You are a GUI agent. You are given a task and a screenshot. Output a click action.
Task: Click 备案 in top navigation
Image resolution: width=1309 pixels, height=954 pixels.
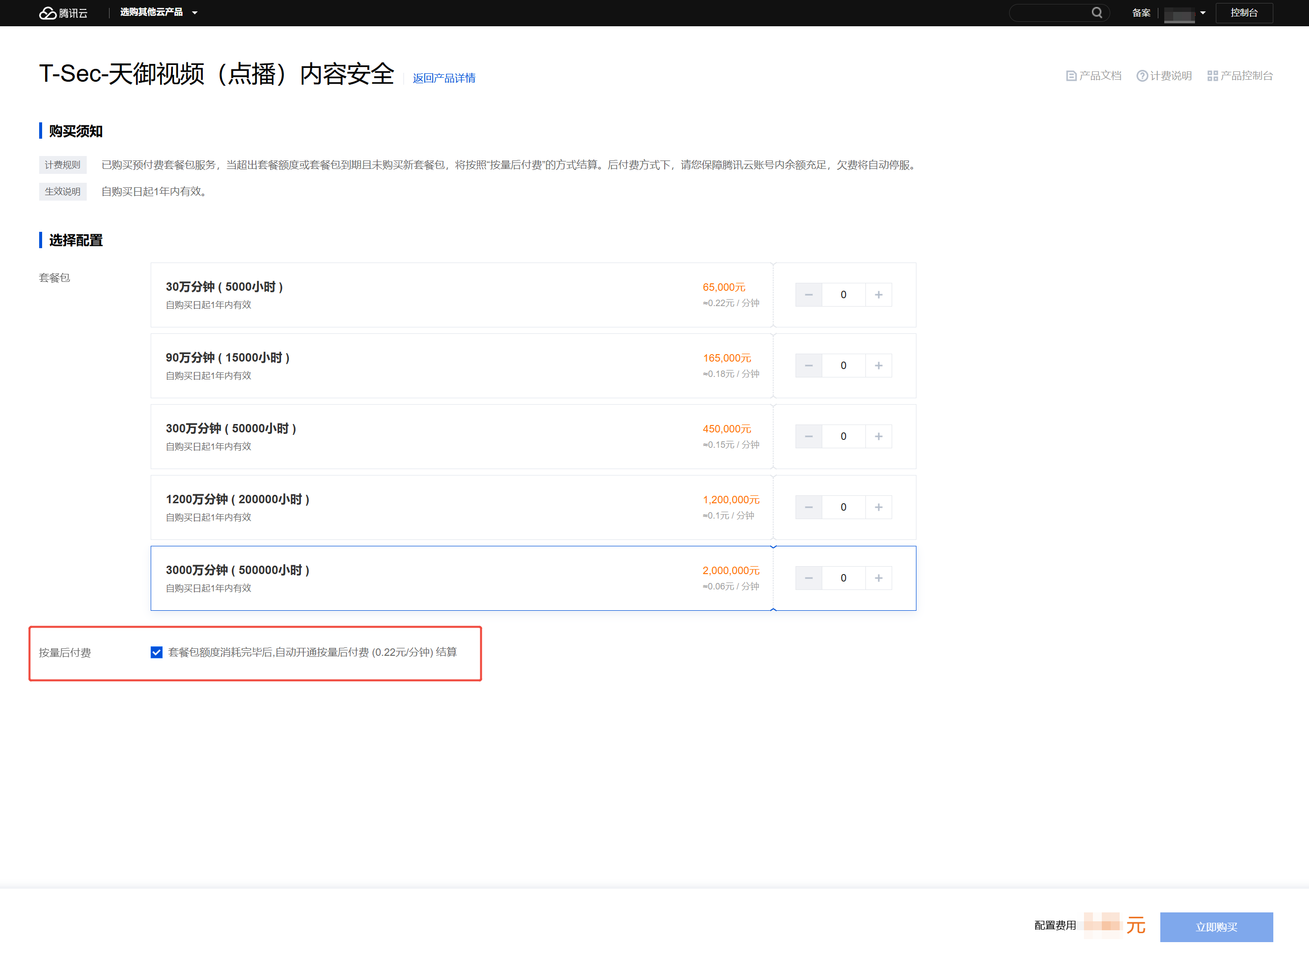(x=1141, y=13)
